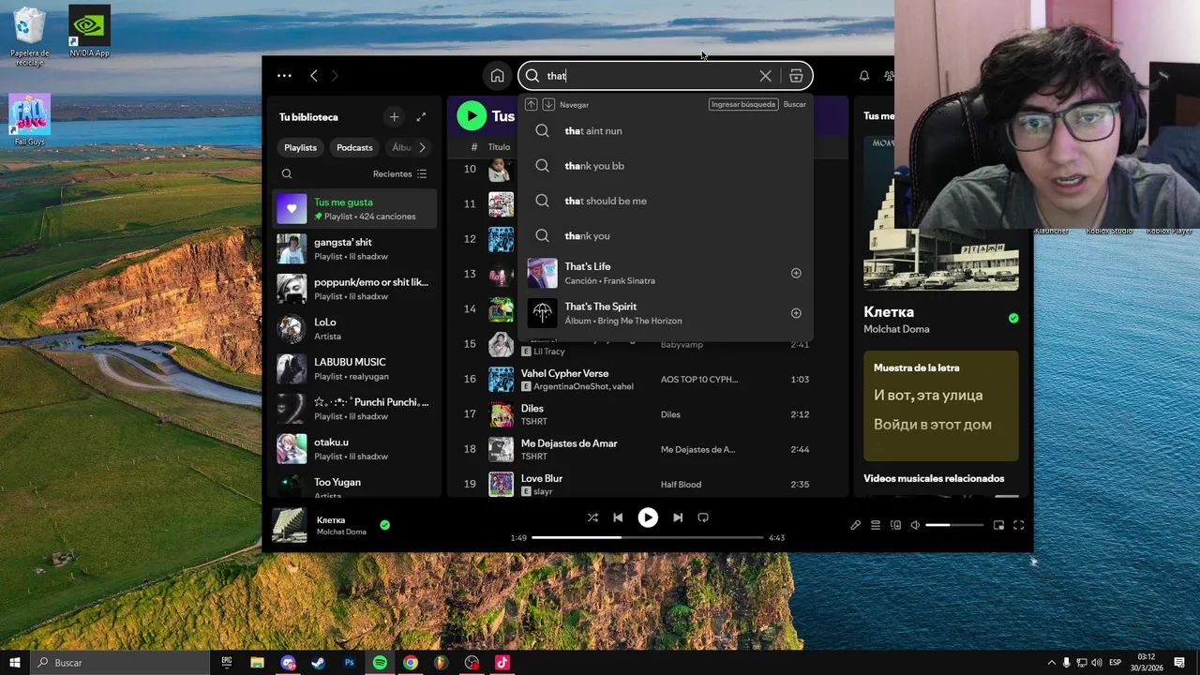Open That's Life by Frank Sinatra result
Viewport: 1200px width, 675px height.
coord(666,274)
